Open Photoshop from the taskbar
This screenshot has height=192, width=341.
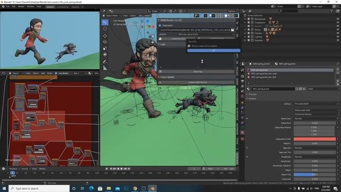click(x=126, y=188)
